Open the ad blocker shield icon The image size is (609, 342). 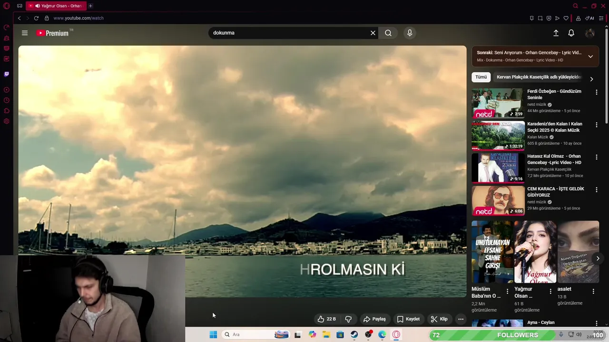pos(549,18)
